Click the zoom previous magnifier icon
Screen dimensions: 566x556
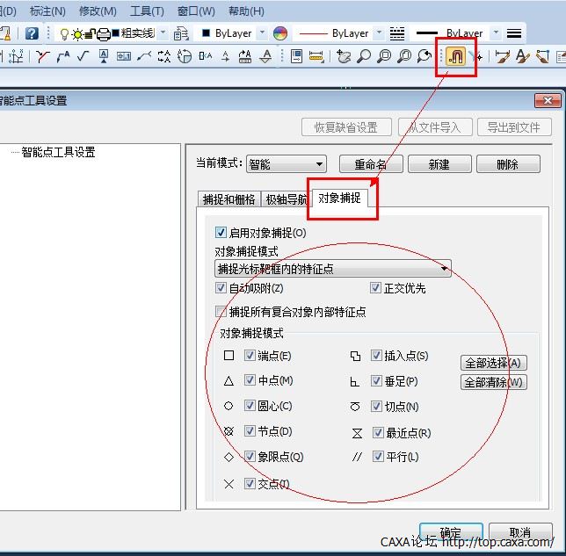coord(424,56)
